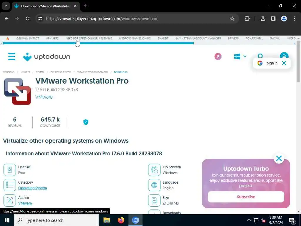Screen dimensions: 301x226
Task: Open Firefox from taskbar
Action: 121,220
